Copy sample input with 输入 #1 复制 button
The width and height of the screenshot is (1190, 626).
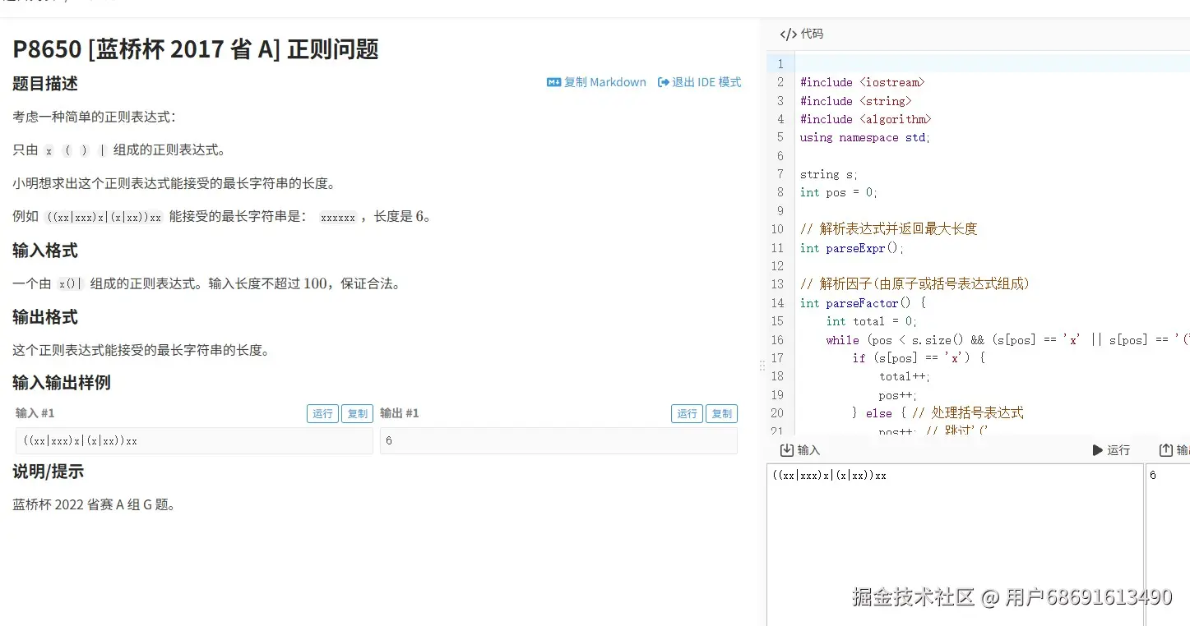[x=357, y=413]
